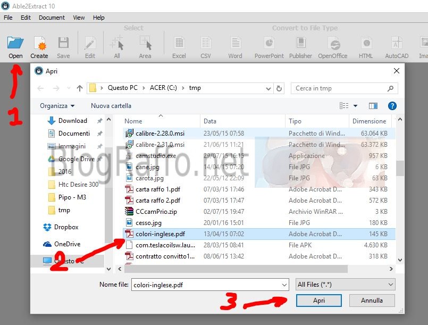Click the Create PDF toolbar icon
Screen dimensions: 428x325
coord(39,44)
